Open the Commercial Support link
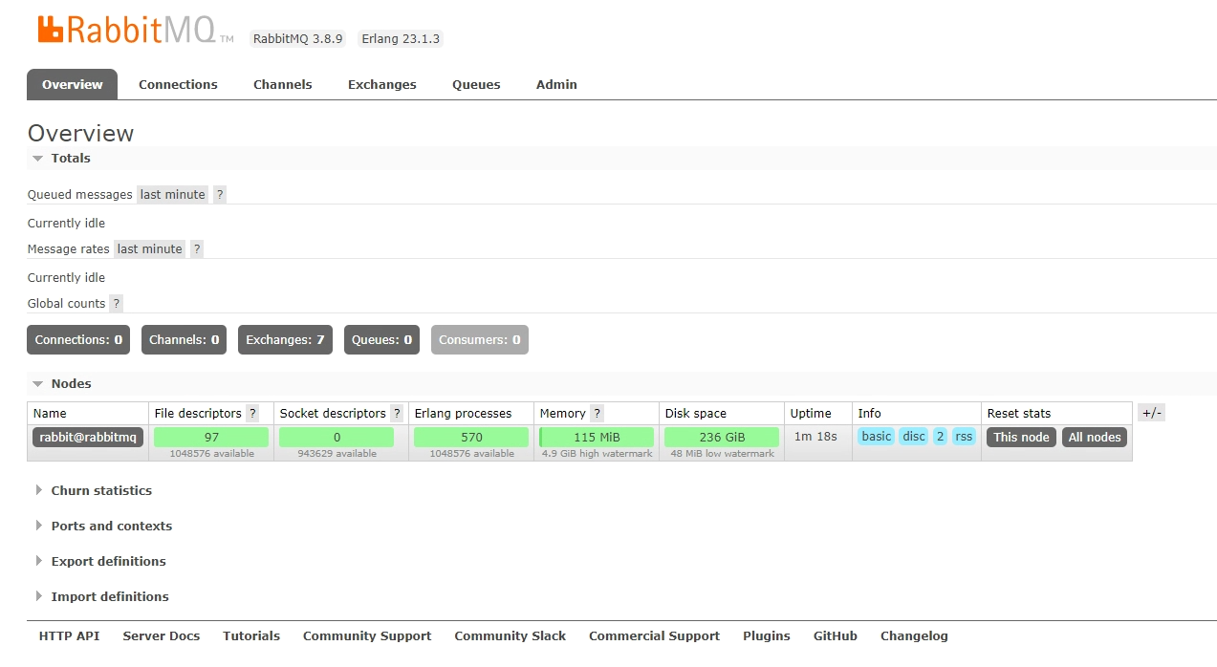The width and height of the screenshot is (1217, 667). click(x=655, y=635)
